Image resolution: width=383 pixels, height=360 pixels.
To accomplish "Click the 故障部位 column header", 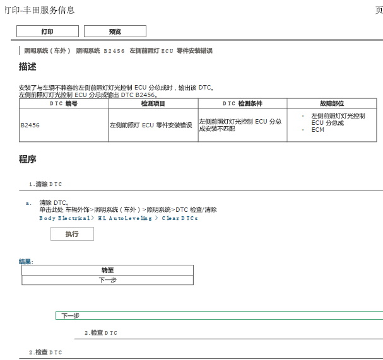I will pos(332,103).
